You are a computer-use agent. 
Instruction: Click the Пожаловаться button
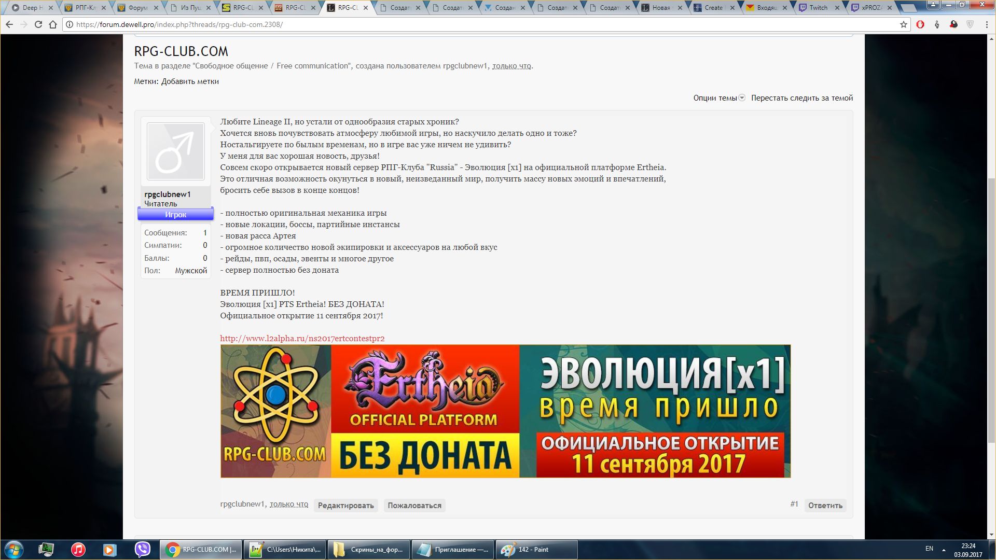click(414, 506)
